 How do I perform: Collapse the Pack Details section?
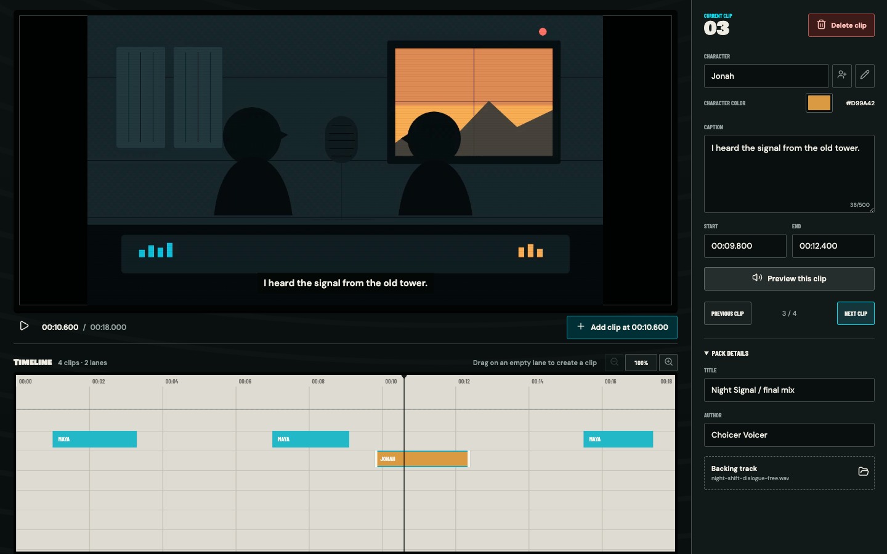[x=726, y=353]
